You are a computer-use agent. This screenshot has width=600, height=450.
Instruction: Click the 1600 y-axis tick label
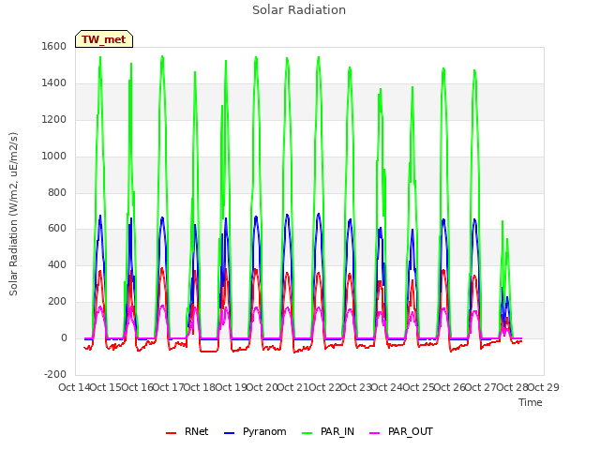tap(54, 46)
